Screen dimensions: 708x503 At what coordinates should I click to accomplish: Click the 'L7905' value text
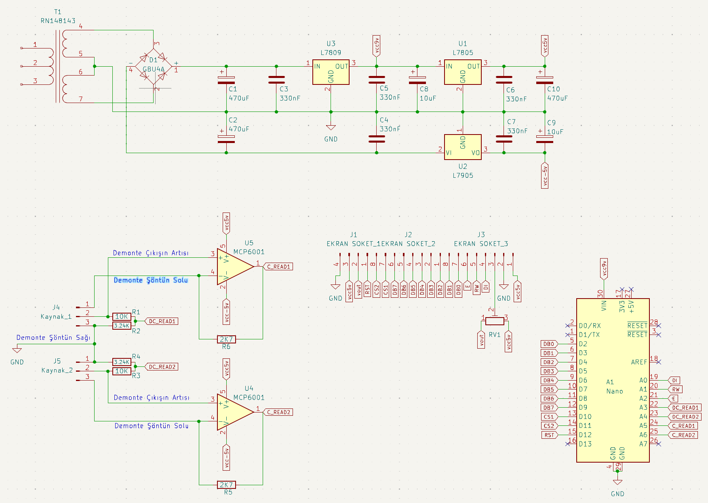pyautogui.click(x=463, y=175)
